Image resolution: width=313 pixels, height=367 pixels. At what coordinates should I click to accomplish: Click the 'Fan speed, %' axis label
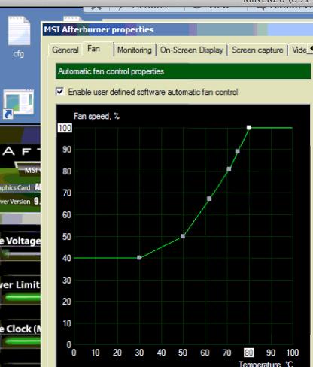pyautogui.click(x=96, y=116)
